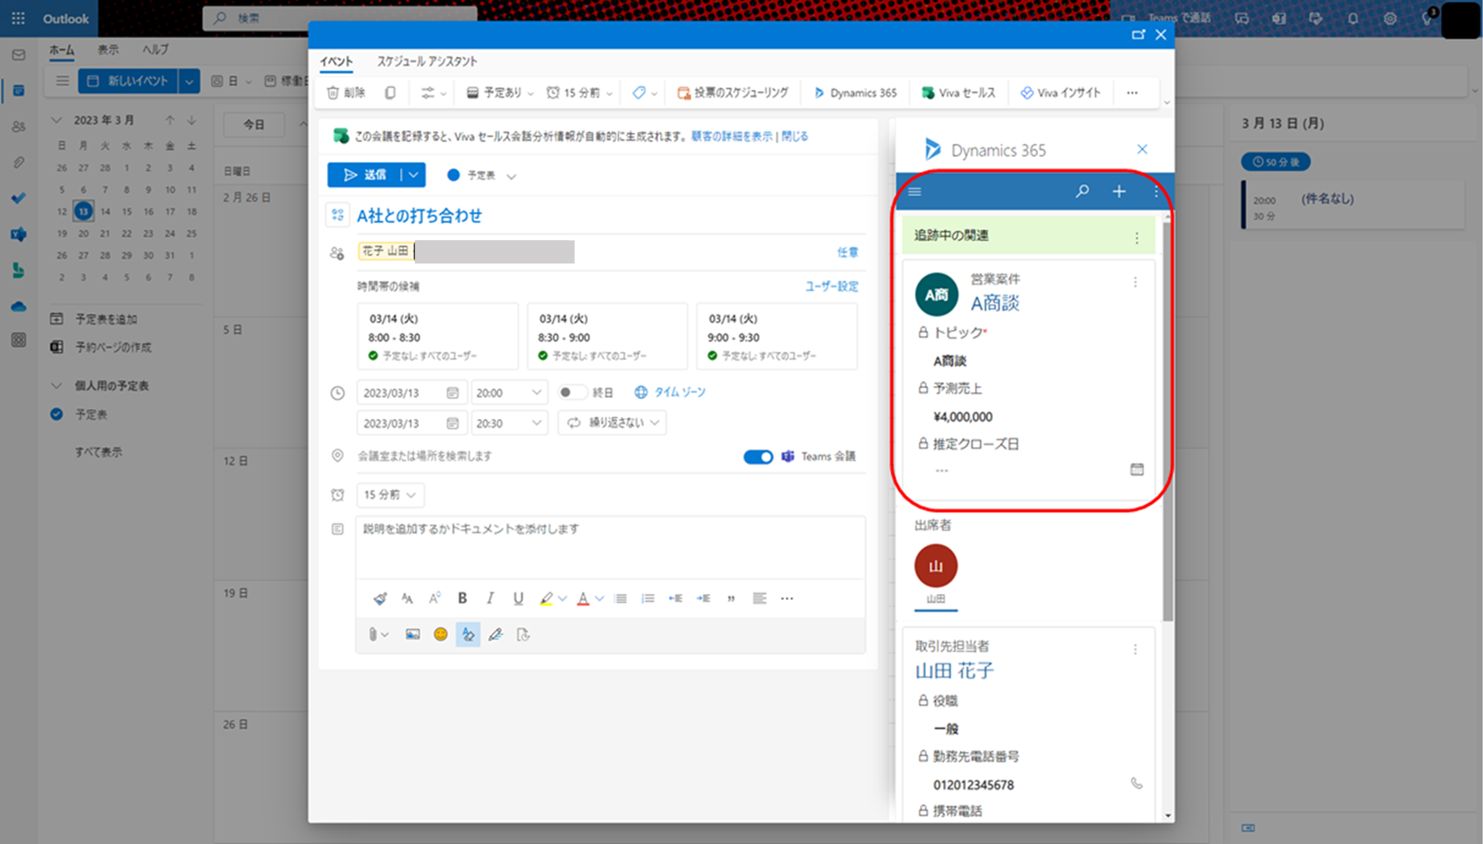Apply underline formatting in the description editor
The width and height of the screenshot is (1483, 844).
tap(518, 598)
